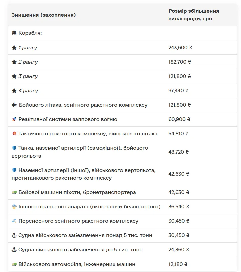Click the truck icon before Бойової машини піхоти
This screenshot has width=241, height=272.
tap(14, 192)
